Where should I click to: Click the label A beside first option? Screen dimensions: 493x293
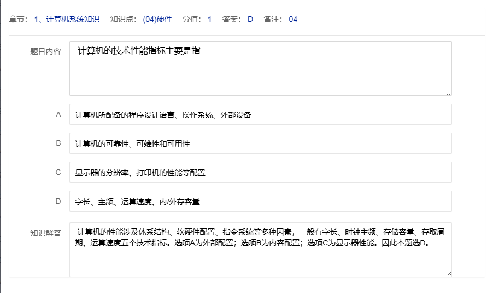[x=58, y=115]
